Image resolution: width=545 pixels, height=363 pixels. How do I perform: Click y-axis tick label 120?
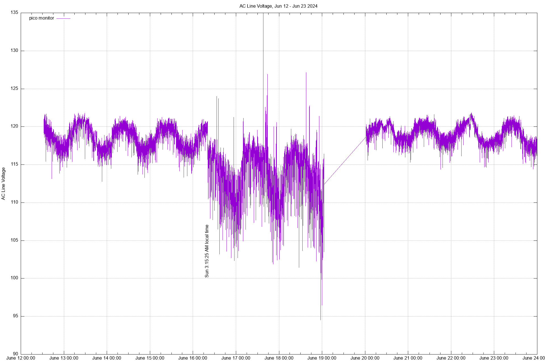point(15,126)
